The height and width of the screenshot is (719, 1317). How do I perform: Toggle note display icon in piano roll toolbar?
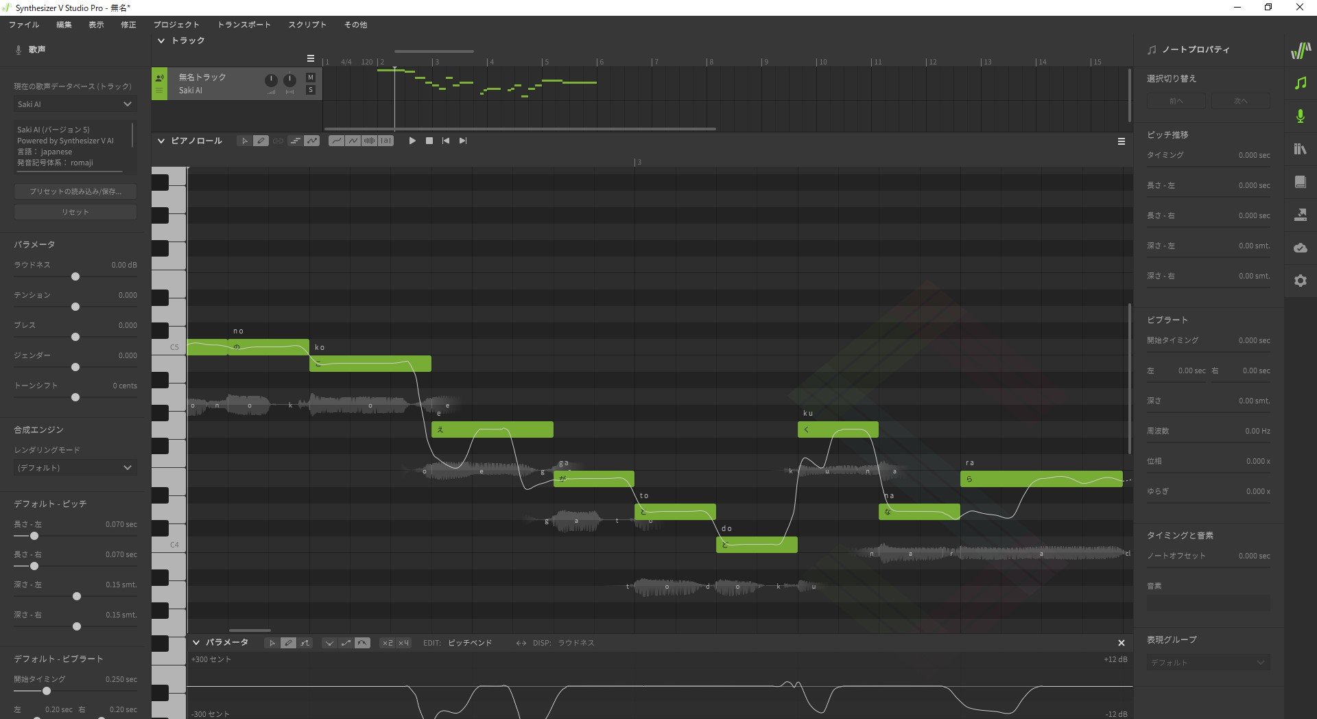coord(295,141)
